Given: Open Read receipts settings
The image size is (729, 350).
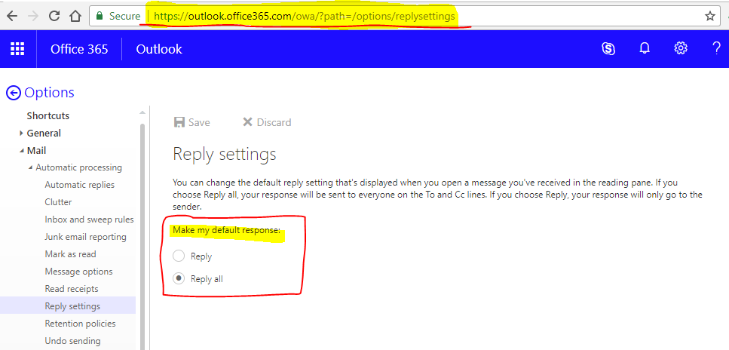Looking at the screenshot, I should (72, 289).
